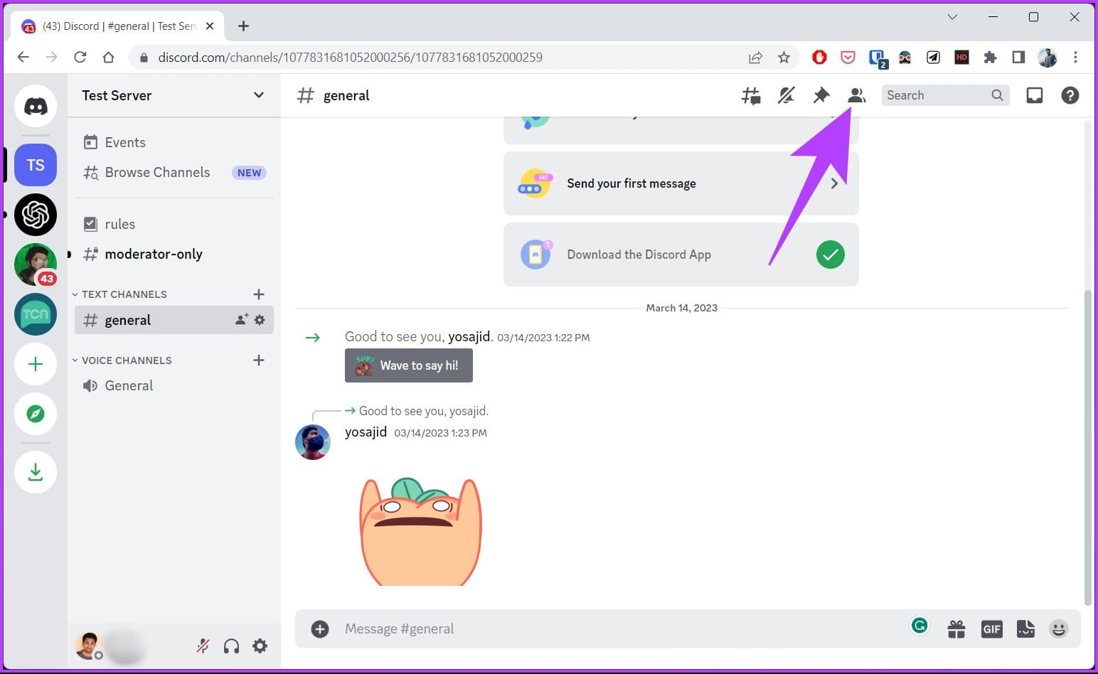Viewport: 1098px width, 674px height.
Task: Create an invite to the general channel
Action: [240, 319]
